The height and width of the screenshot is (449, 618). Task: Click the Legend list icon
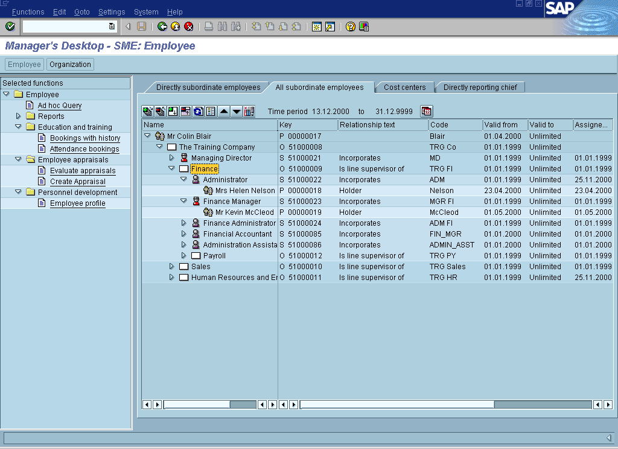211,112
